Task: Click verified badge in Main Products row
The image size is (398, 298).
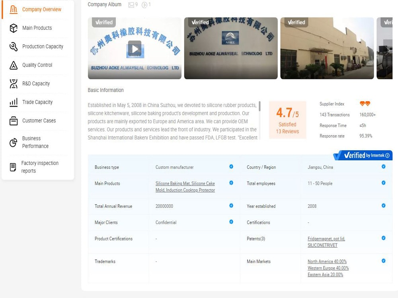Action: tap(231, 183)
